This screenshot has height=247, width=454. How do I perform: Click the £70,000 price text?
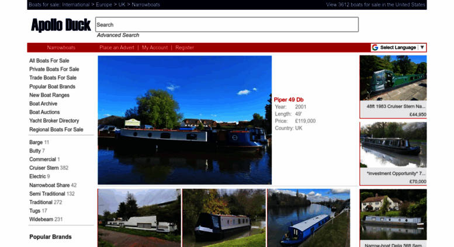pyautogui.click(x=418, y=182)
